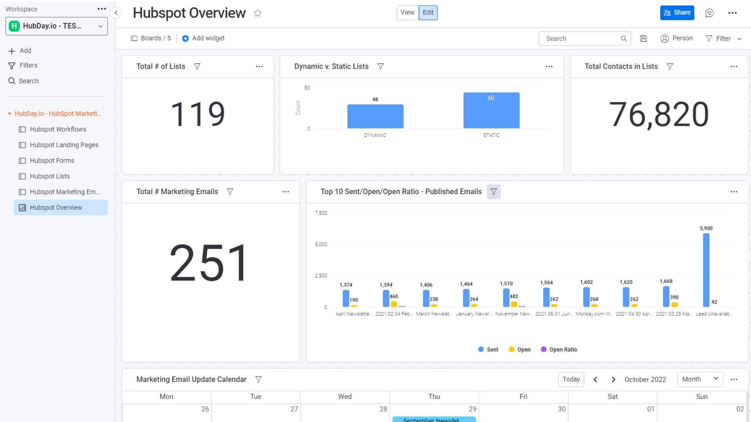The image size is (751, 422).
Task: Open the Total # Marketing Emails widget menu
Action: click(x=286, y=191)
